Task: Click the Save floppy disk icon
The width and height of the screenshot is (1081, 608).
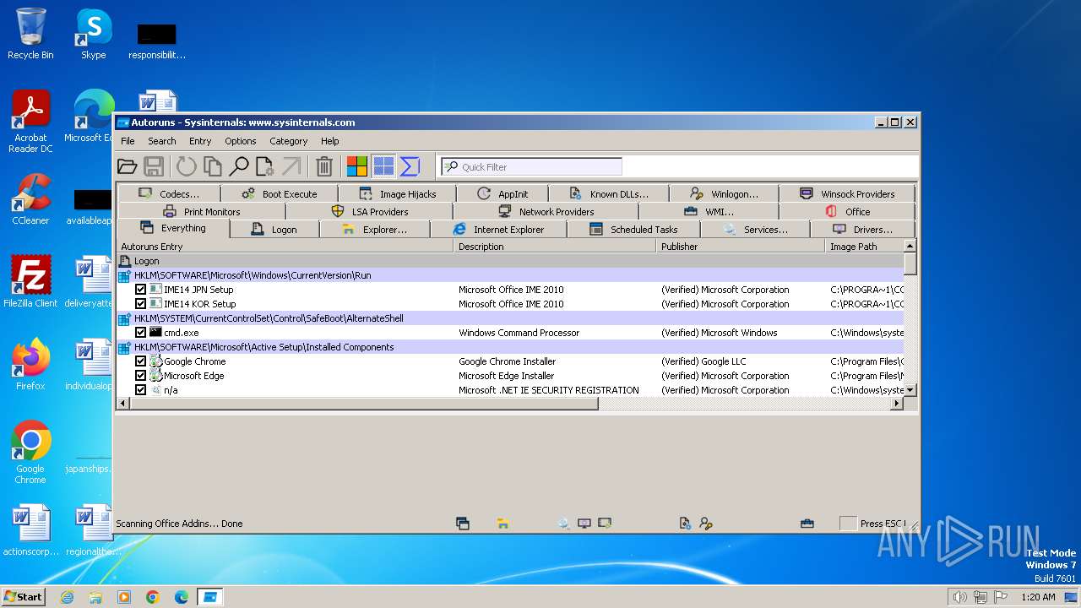Action: [153, 166]
